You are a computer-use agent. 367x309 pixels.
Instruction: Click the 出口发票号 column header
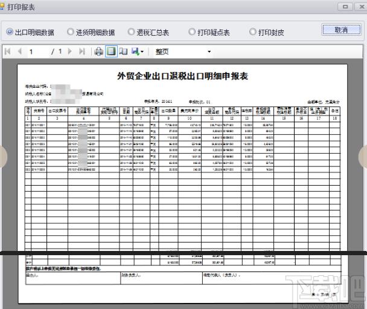click(x=57, y=111)
